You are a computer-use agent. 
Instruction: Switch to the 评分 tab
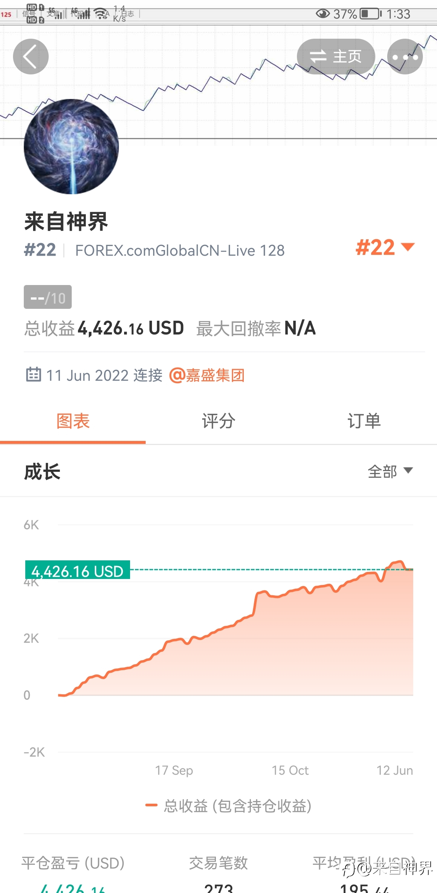coord(218,421)
